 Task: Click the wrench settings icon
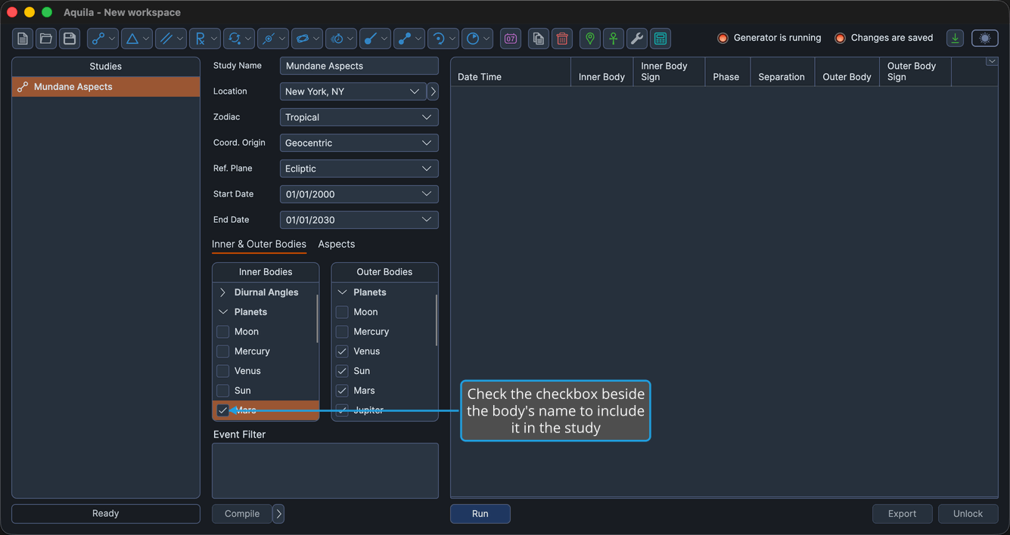click(637, 39)
